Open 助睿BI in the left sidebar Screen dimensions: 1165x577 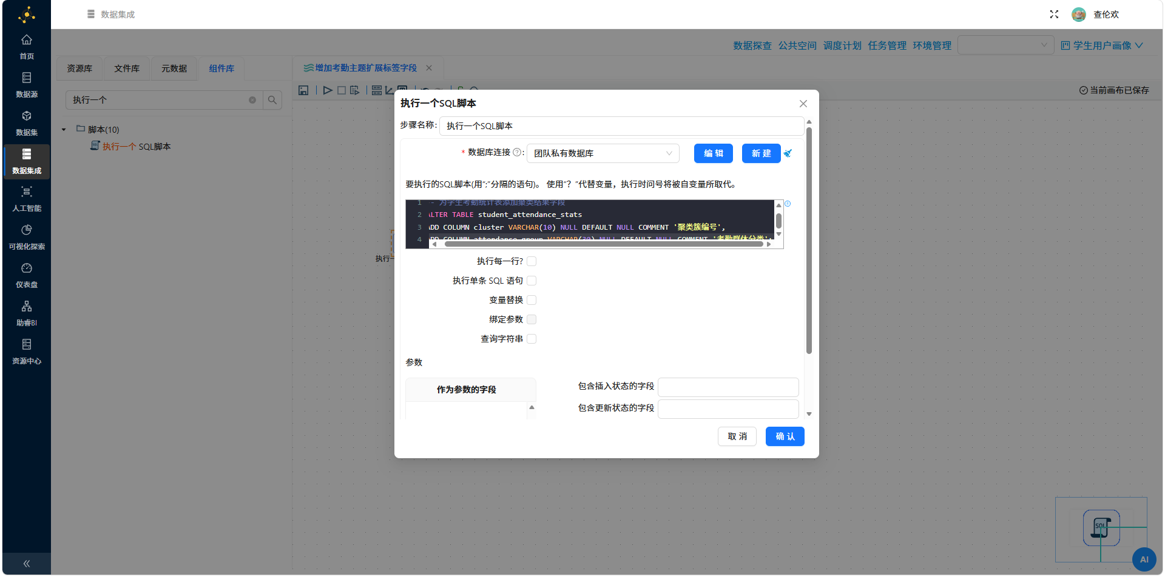tap(27, 313)
